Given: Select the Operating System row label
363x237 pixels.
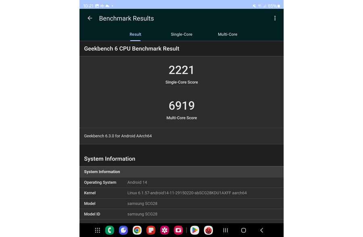Looking at the screenshot, I should pos(100,183).
